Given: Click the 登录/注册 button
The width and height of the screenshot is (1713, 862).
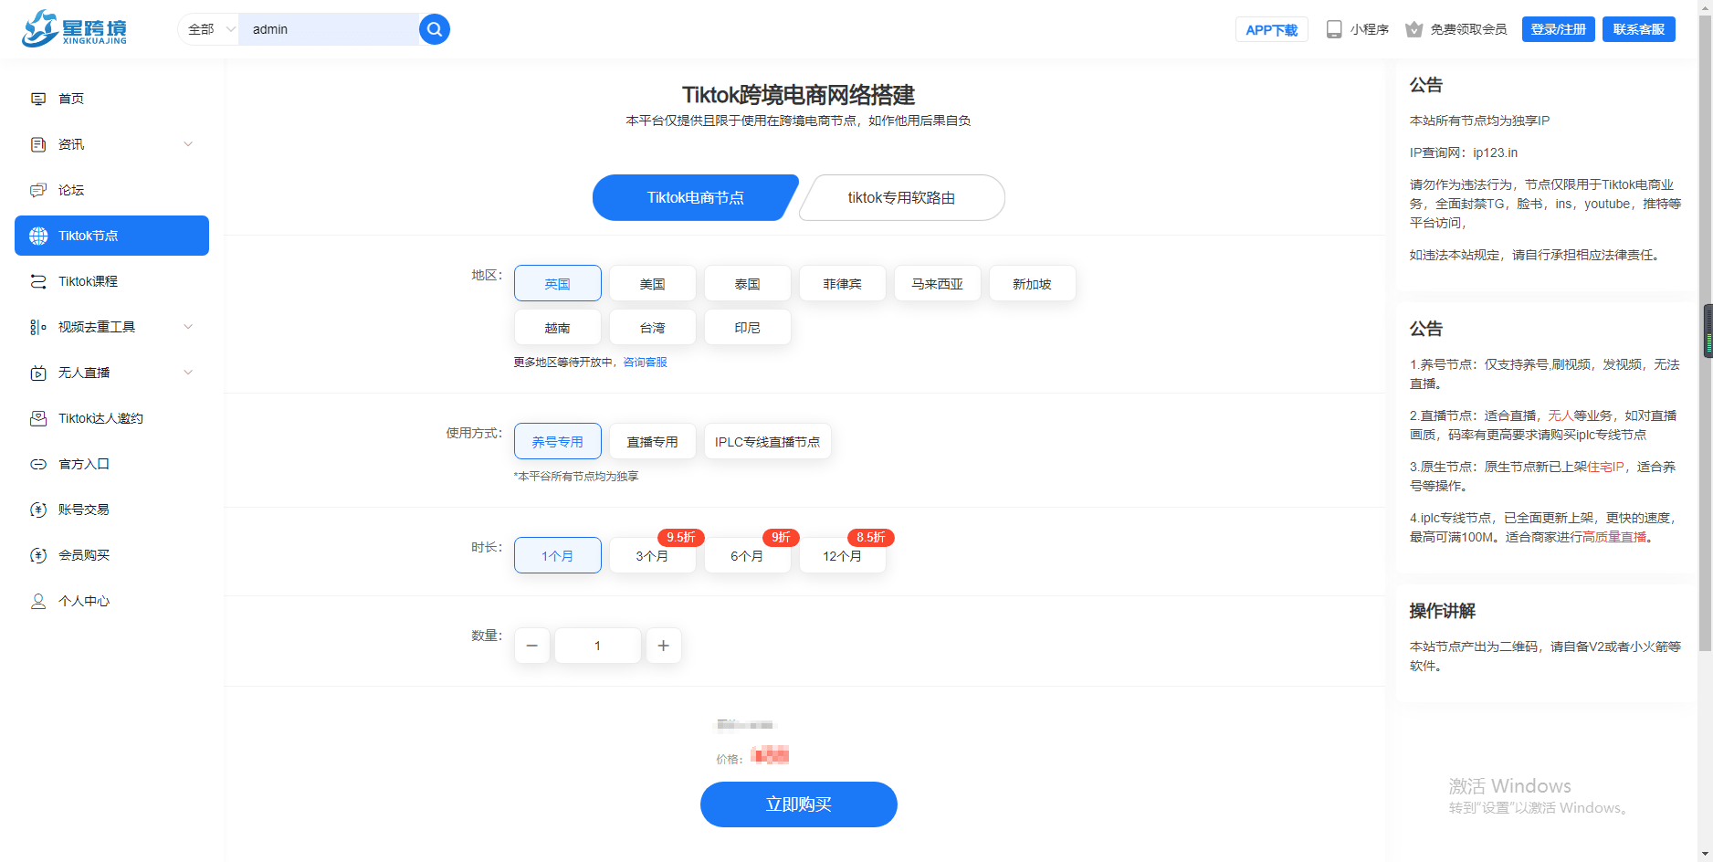Looking at the screenshot, I should tap(1559, 29).
